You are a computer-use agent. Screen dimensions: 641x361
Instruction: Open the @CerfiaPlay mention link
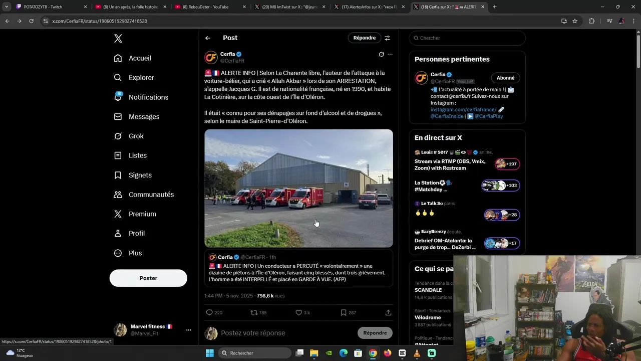[489, 116]
